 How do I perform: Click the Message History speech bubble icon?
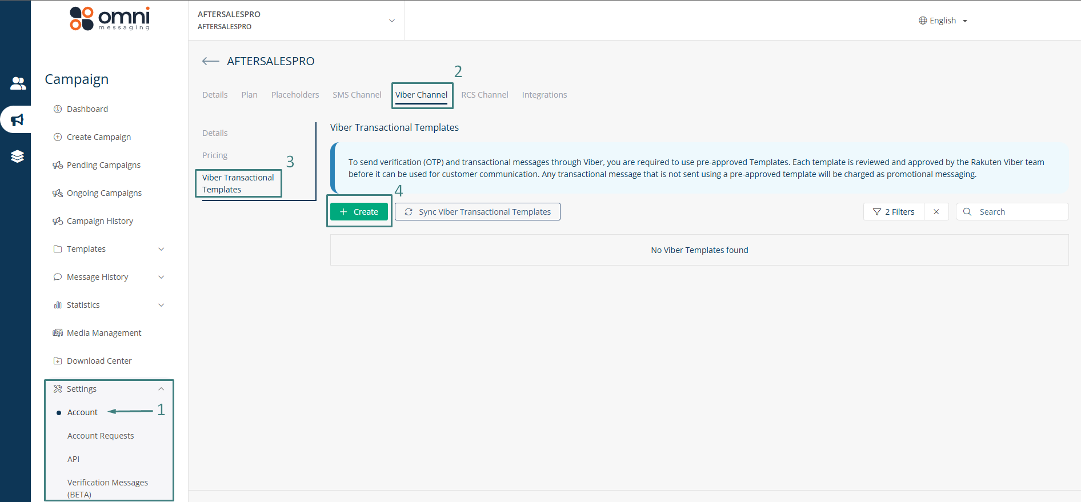(x=58, y=277)
